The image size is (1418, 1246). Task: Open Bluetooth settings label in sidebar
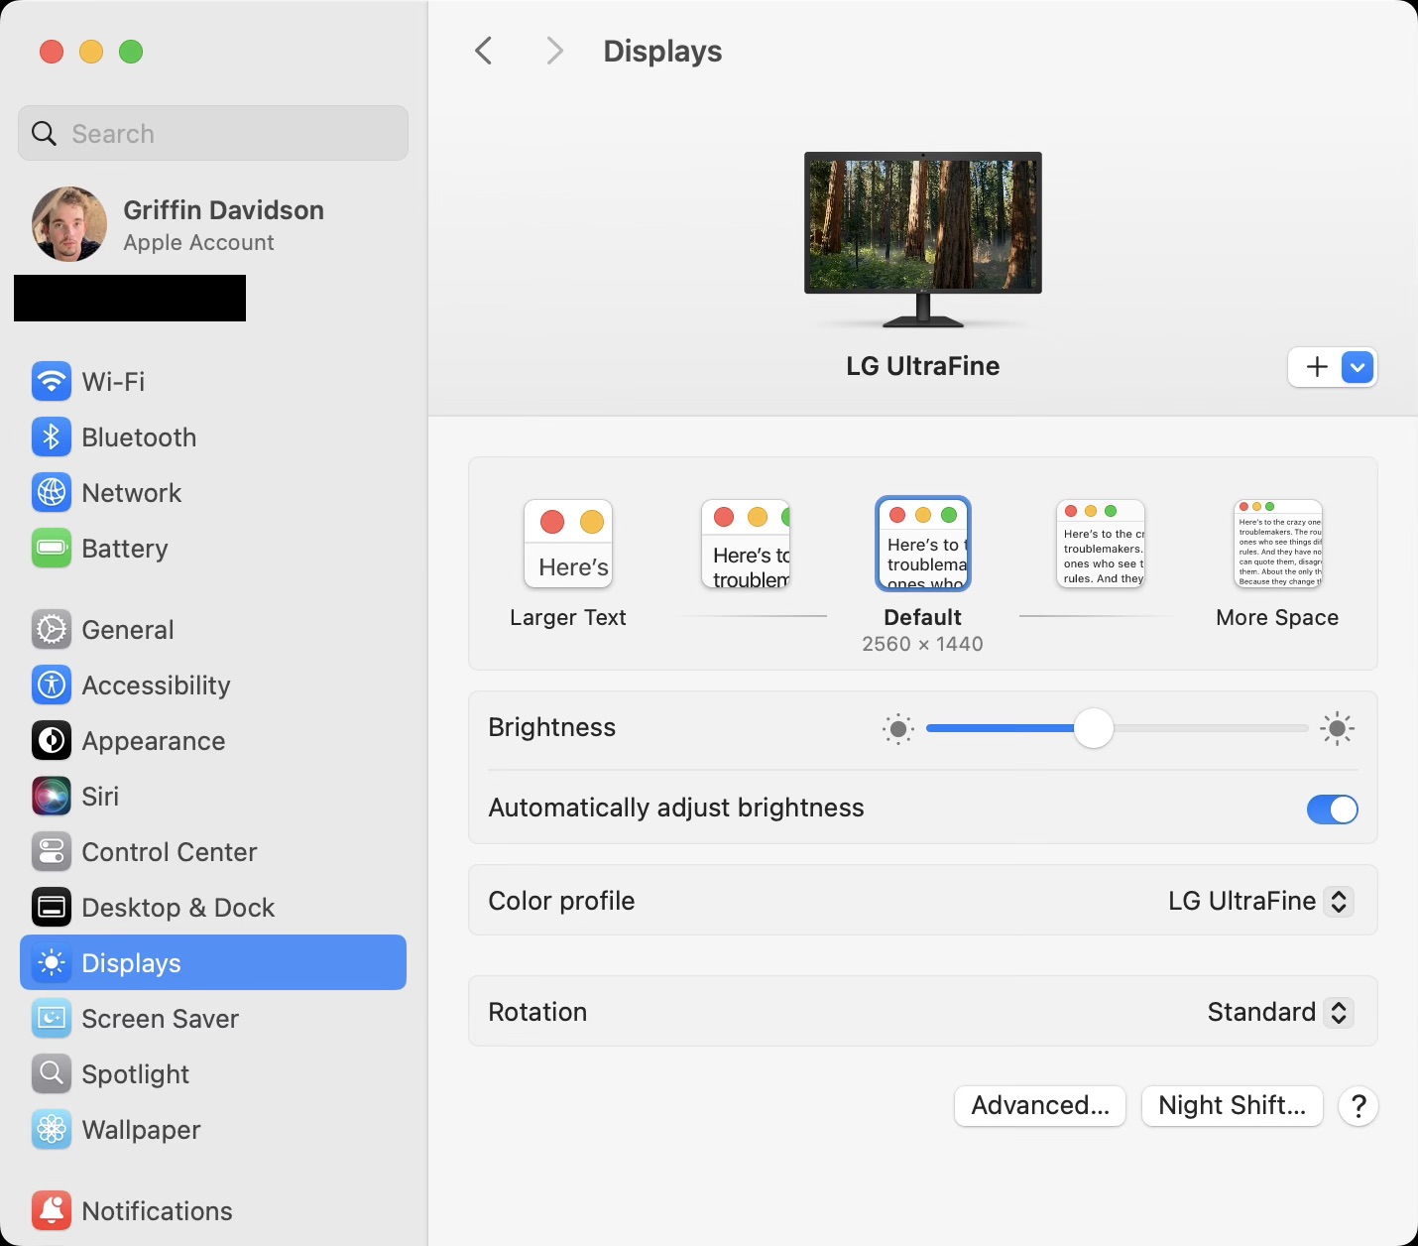coord(139,437)
